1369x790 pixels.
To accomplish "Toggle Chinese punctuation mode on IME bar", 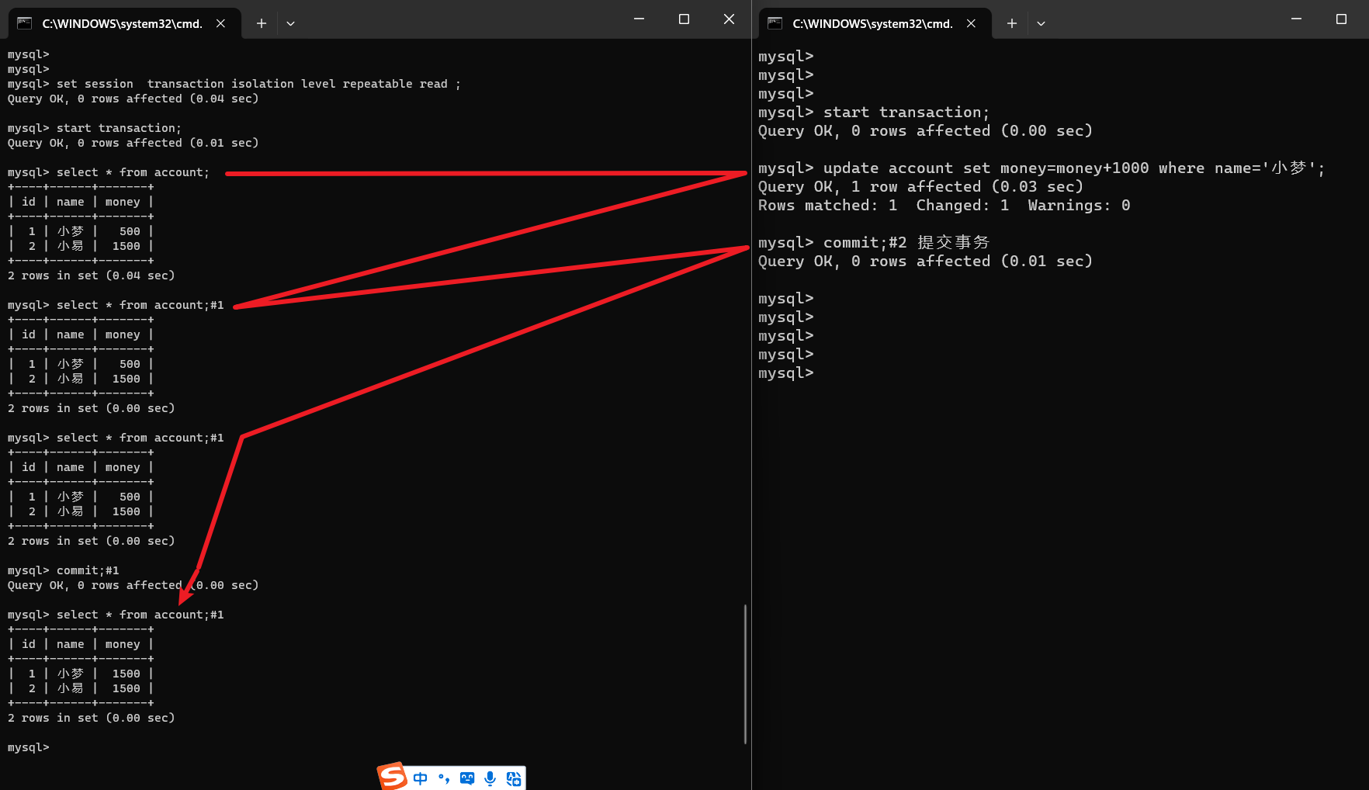I will (444, 778).
